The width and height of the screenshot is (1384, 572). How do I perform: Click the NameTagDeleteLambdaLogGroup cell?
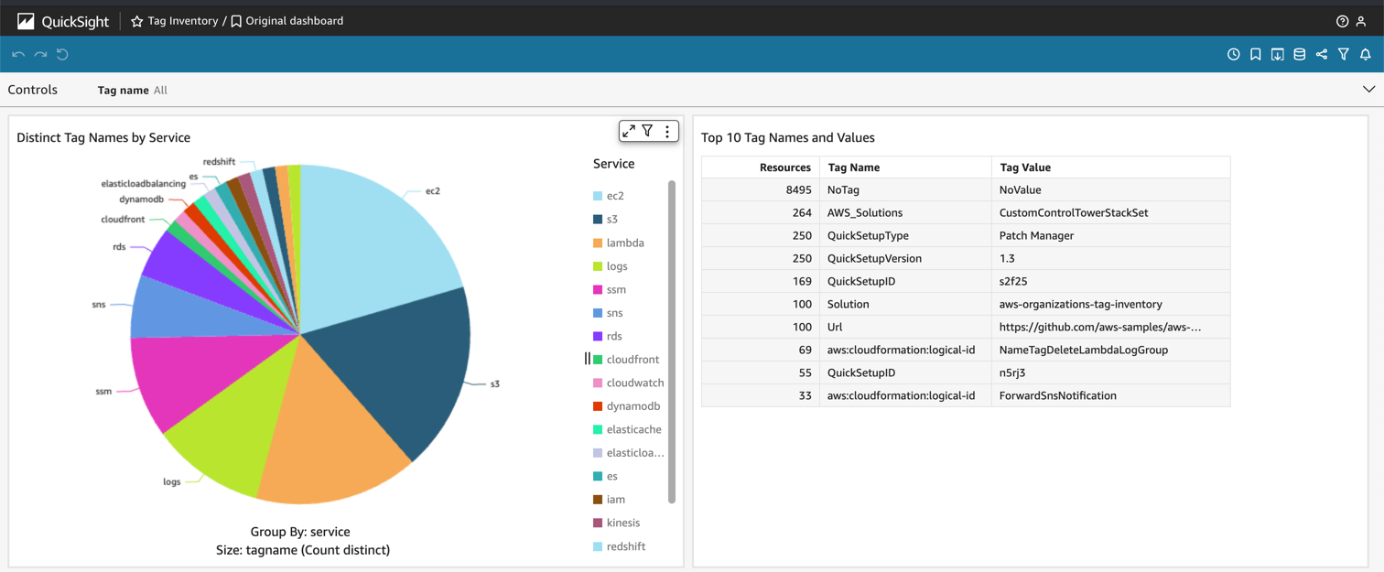[x=1110, y=351]
